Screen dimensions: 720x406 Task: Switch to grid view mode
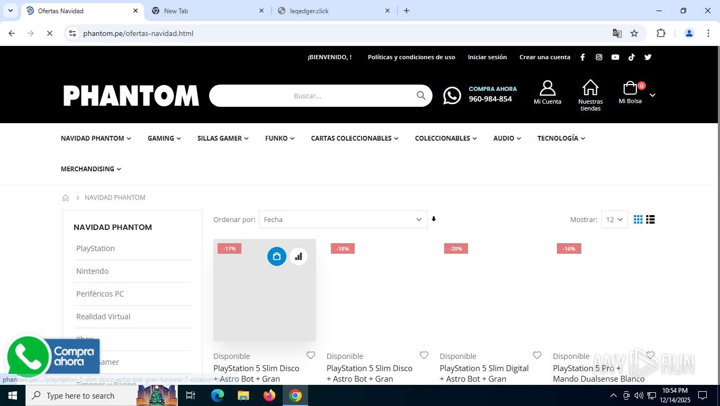click(638, 219)
